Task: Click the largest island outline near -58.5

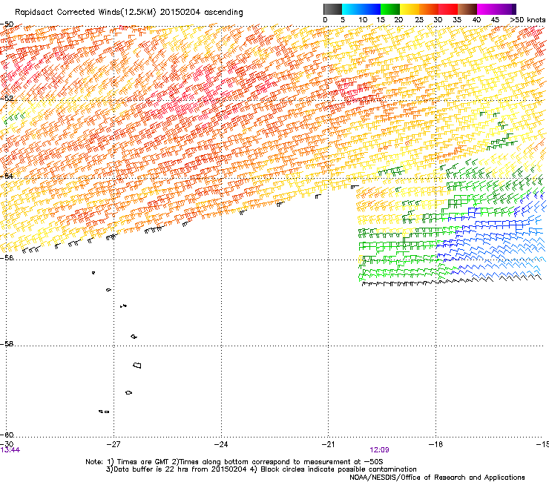Action: (x=137, y=365)
